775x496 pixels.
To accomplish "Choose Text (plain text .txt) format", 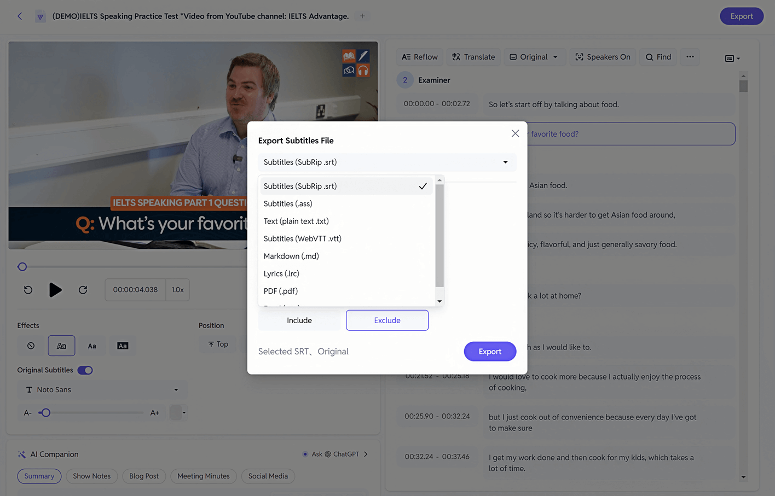I will coord(346,221).
